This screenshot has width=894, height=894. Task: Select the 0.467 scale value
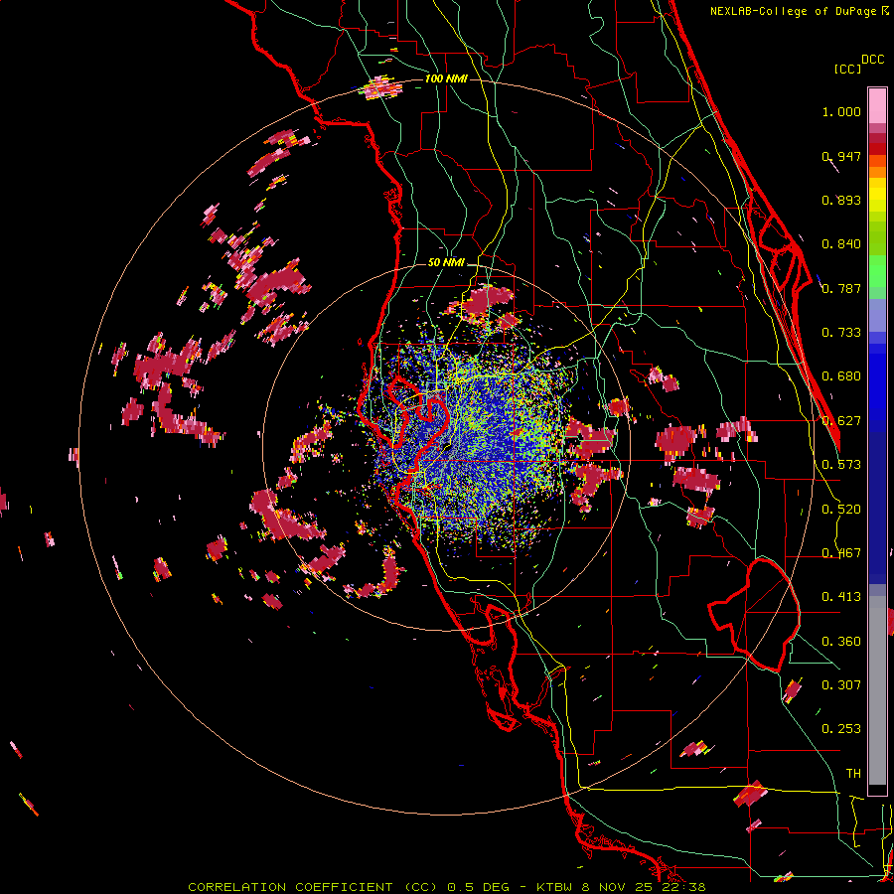coord(841,553)
